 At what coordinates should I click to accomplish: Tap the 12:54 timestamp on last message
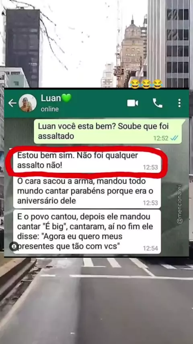tap(150, 249)
